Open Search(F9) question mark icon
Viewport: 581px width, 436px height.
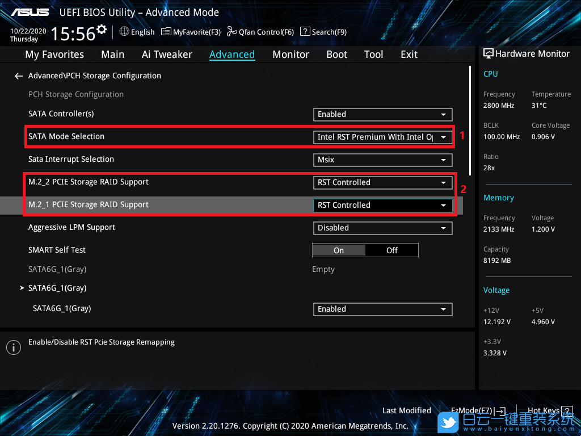tap(305, 32)
